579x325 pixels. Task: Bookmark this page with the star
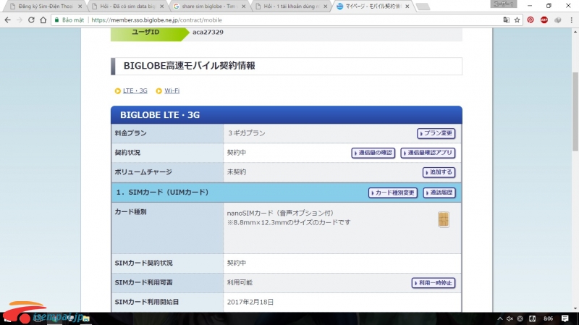tap(517, 20)
